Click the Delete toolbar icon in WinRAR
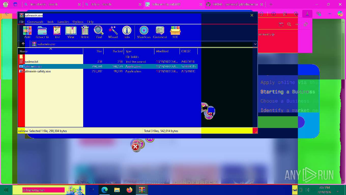Viewport: 346px width, 195px height. click(x=85, y=32)
